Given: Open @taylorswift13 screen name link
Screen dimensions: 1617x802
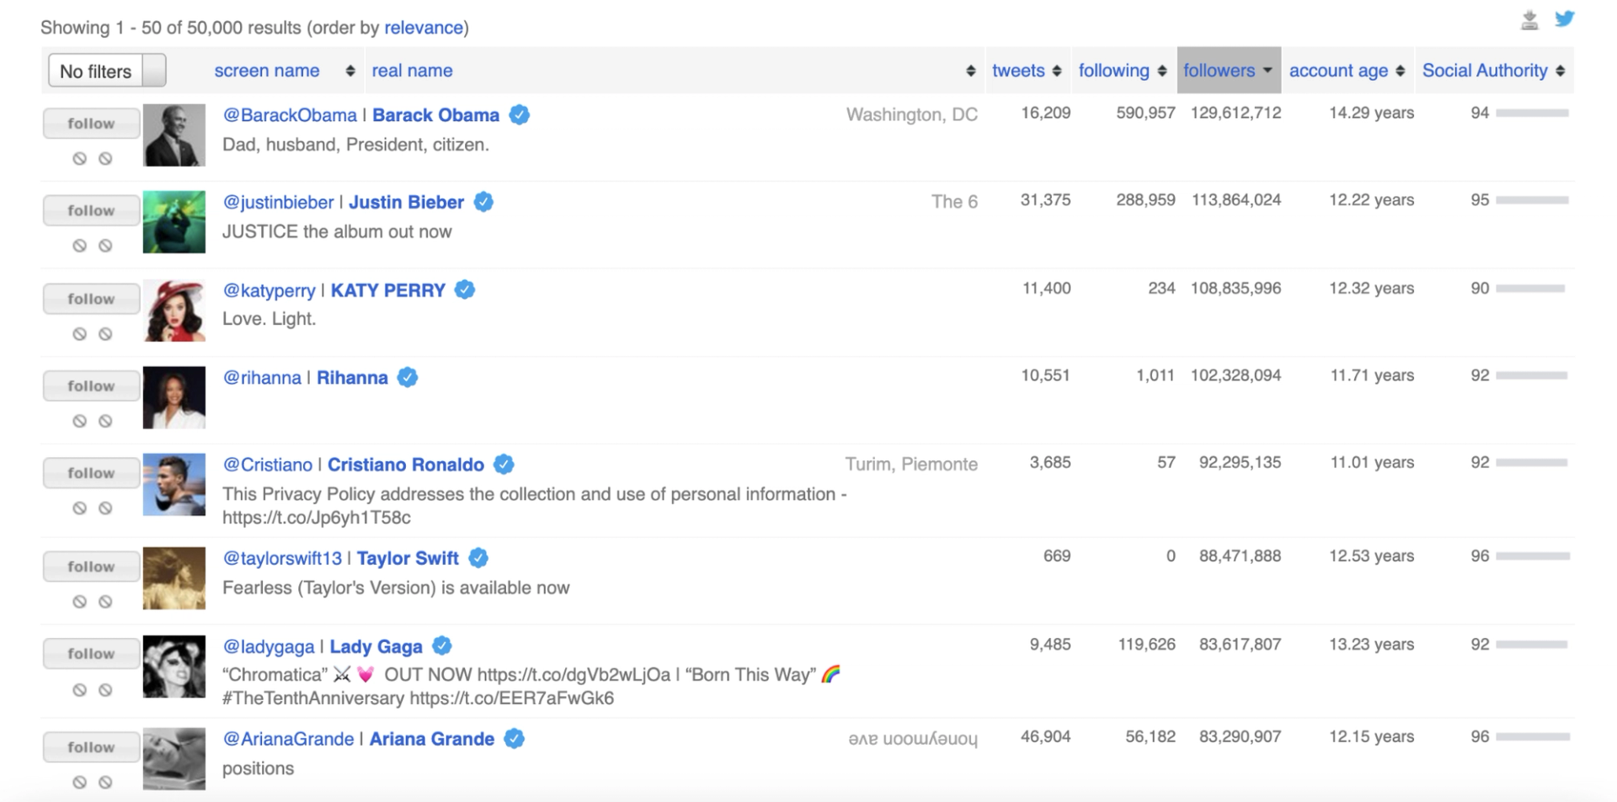Looking at the screenshot, I should click(x=282, y=558).
